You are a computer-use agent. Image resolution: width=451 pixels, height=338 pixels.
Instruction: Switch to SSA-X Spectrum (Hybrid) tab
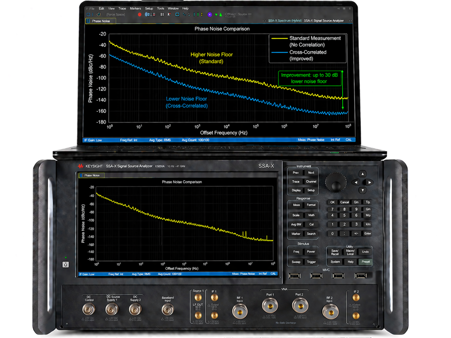pos(285,21)
